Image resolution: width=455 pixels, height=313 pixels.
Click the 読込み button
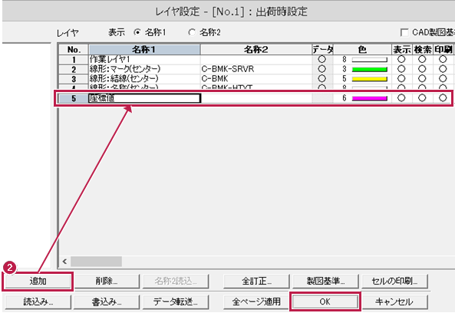pos(38,302)
